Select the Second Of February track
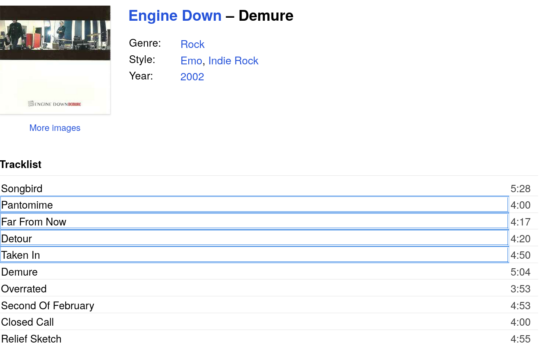 48,306
